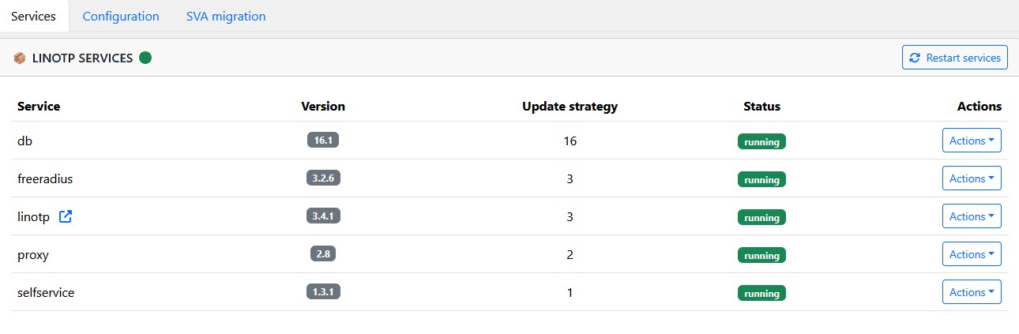Click the green overall status dot
This screenshot has width=1019, height=334.
pos(145,58)
